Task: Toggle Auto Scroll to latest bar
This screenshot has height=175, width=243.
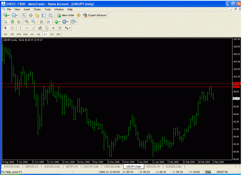Action: click(42, 22)
